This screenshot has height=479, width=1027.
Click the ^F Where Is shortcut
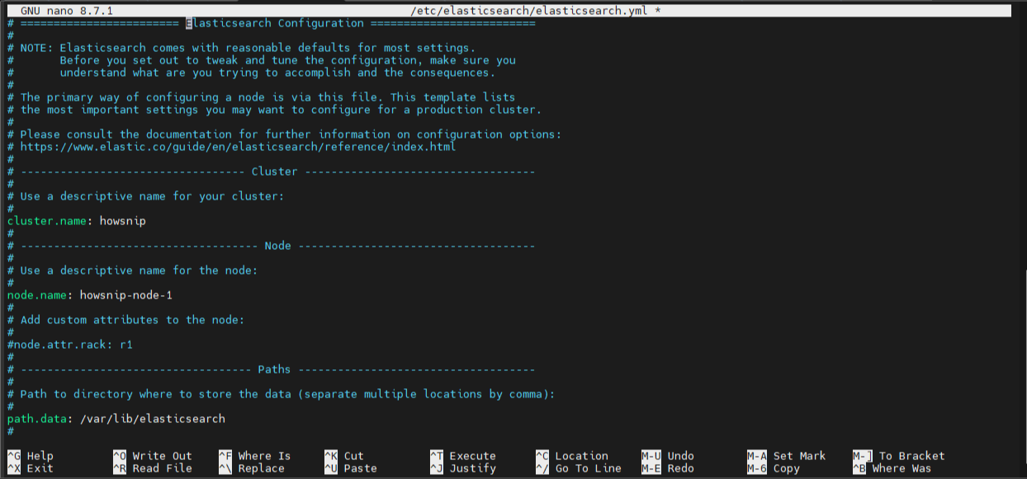click(x=255, y=456)
